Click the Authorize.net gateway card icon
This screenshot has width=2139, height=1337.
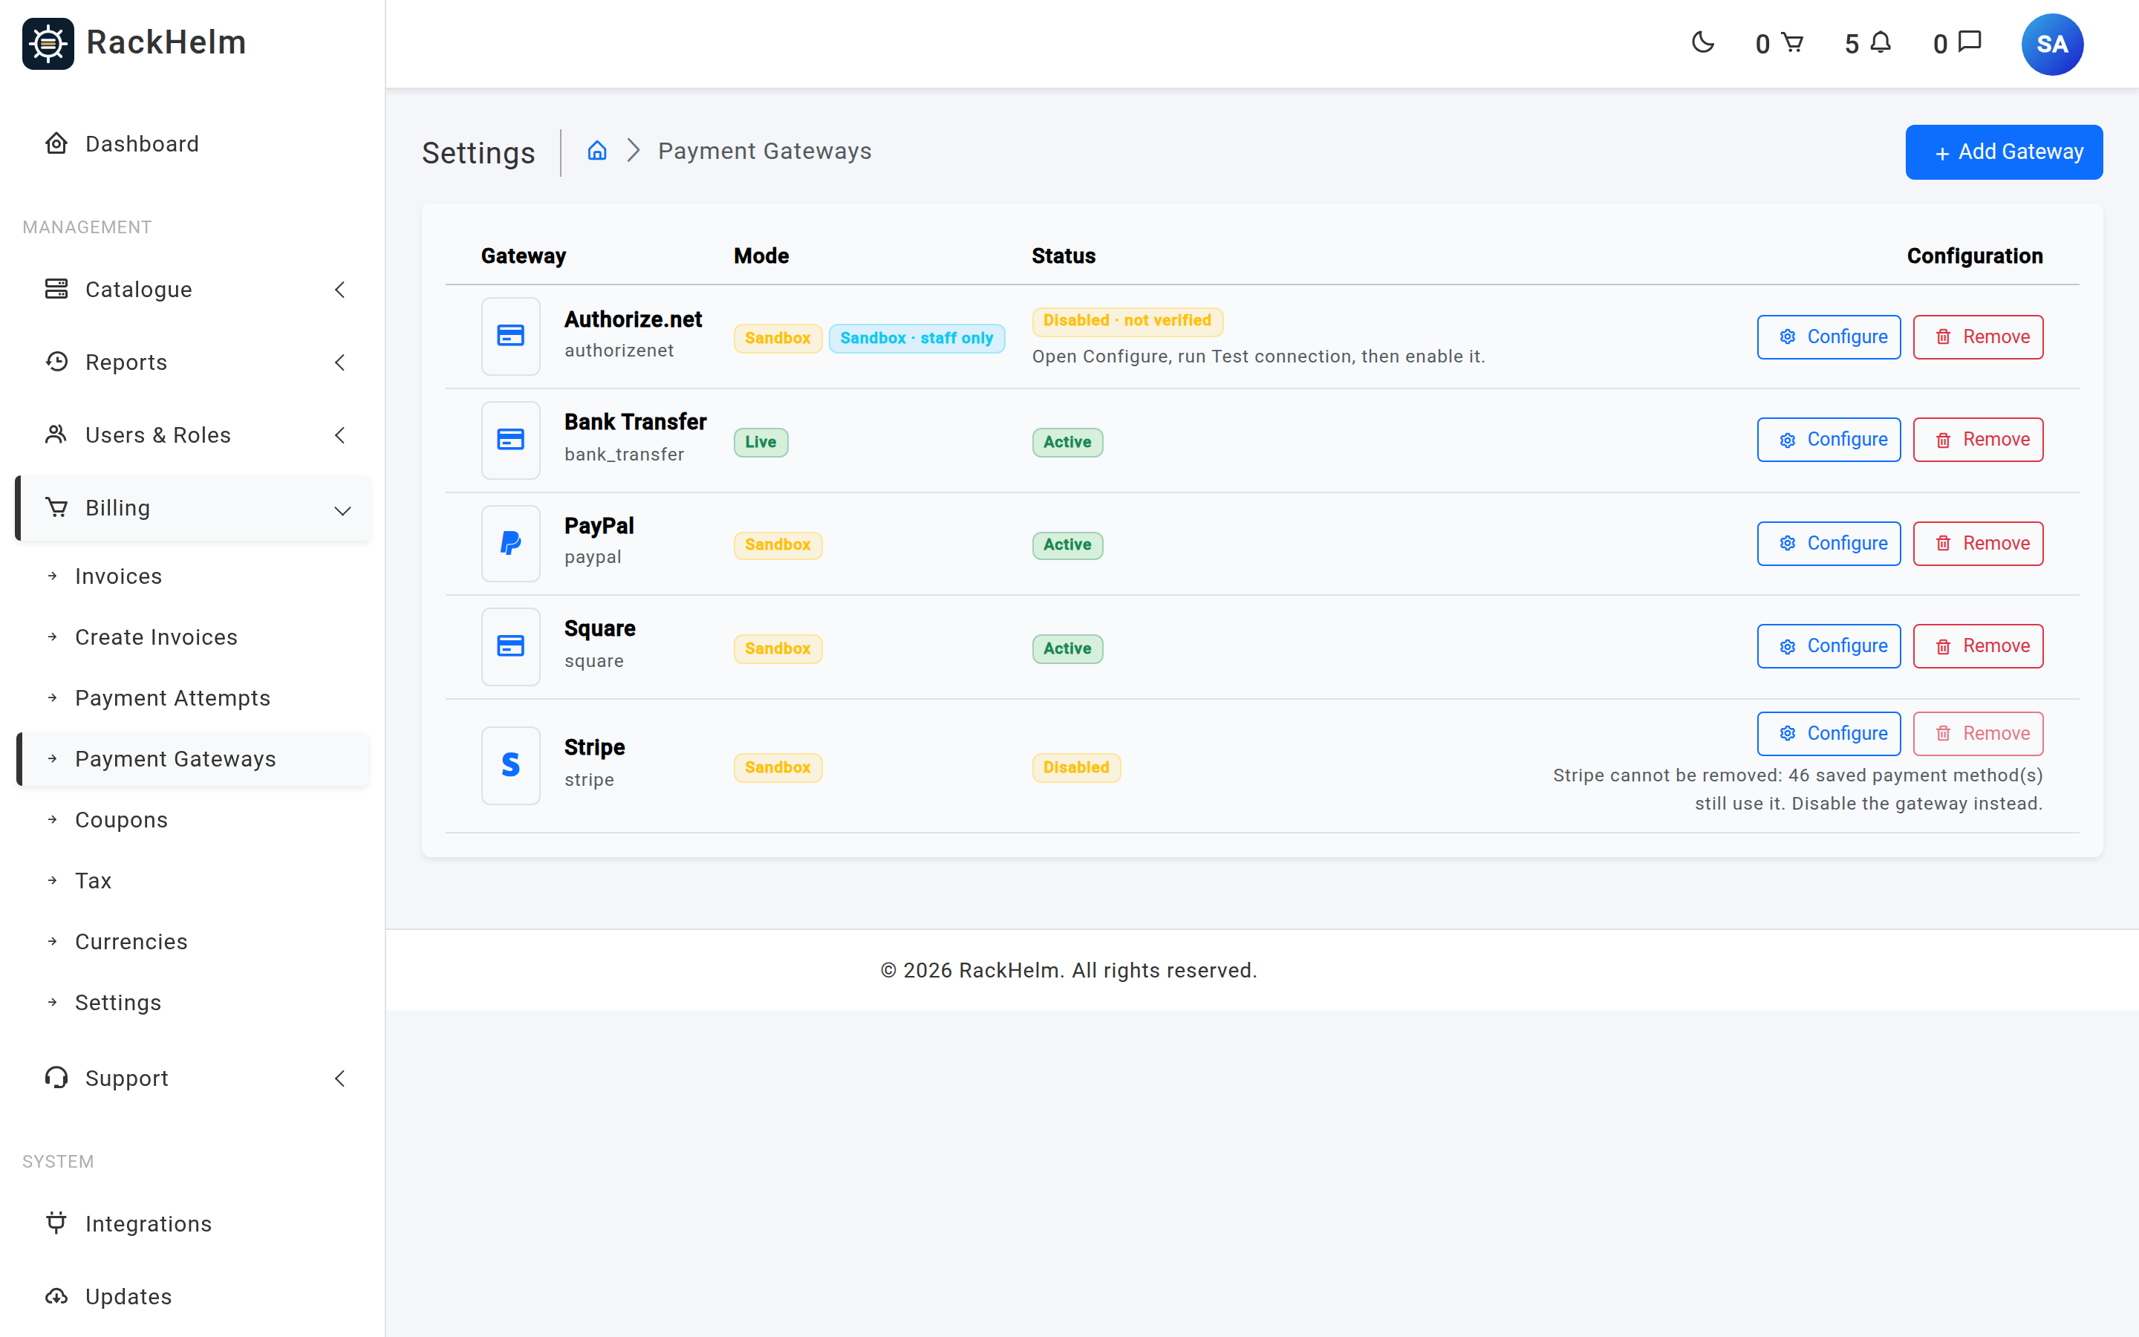(511, 336)
